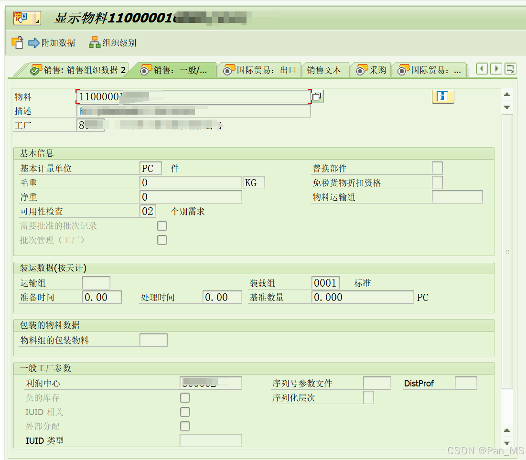This screenshot has height=460, width=526.
Task: Open the 装载组 field showing 0001
Action: [x=325, y=282]
